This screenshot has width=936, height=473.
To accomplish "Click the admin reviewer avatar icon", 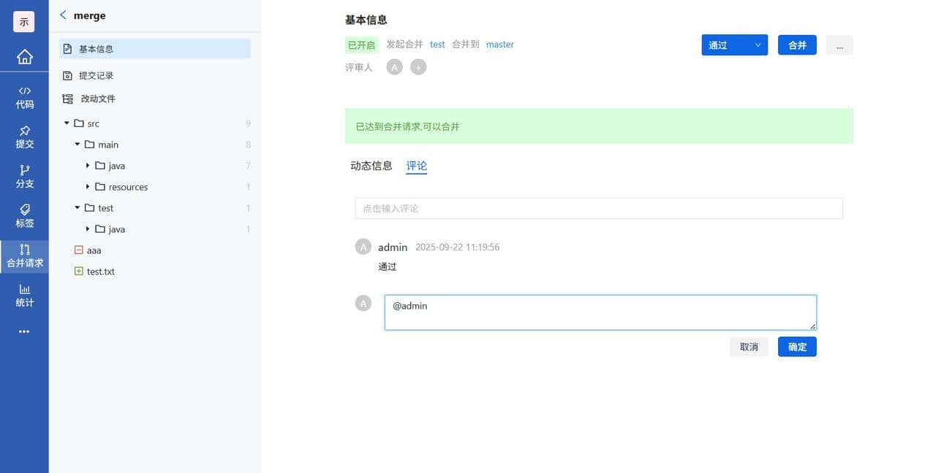I will coord(394,66).
